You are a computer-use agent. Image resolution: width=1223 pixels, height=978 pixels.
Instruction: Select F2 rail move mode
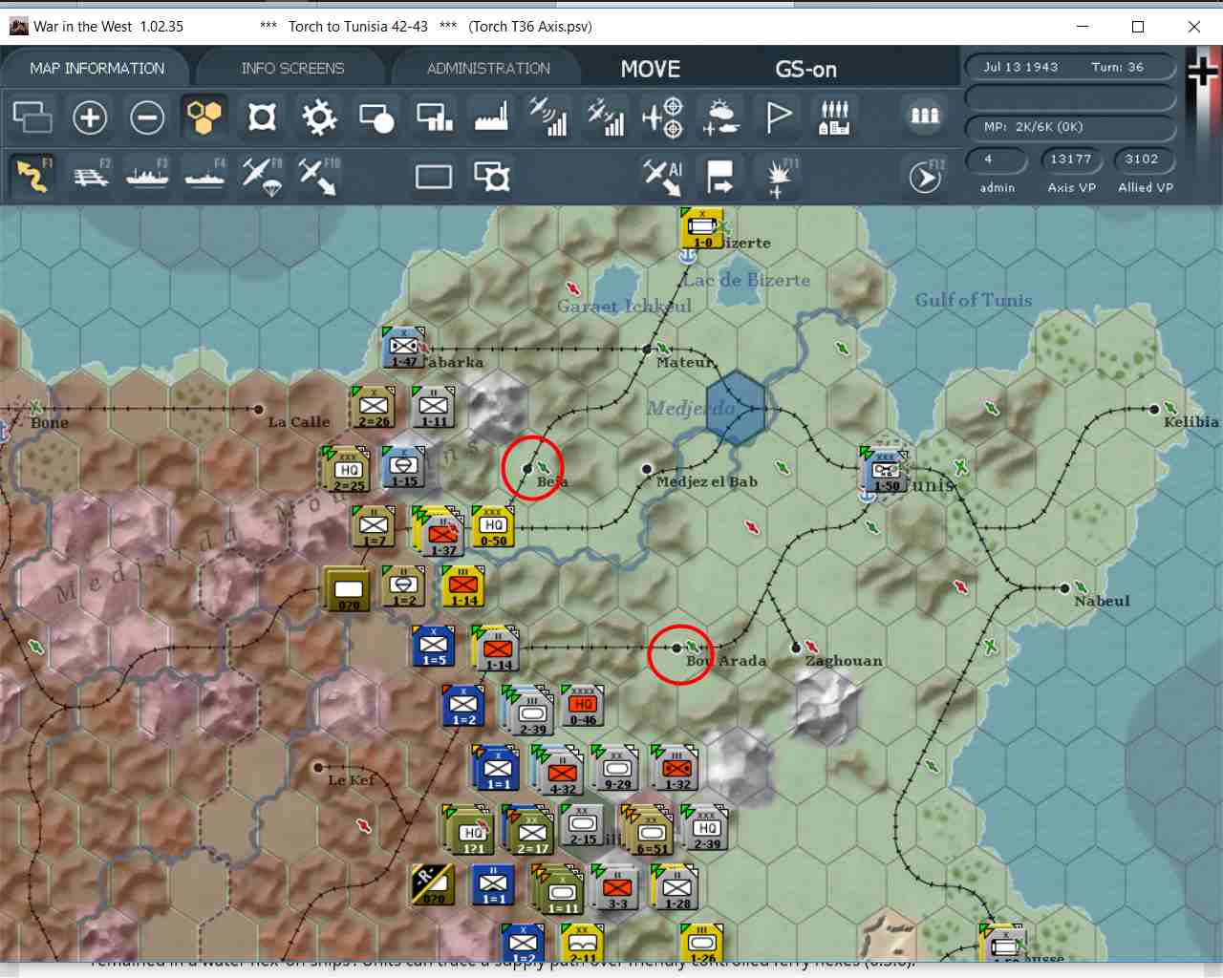[x=91, y=176]
